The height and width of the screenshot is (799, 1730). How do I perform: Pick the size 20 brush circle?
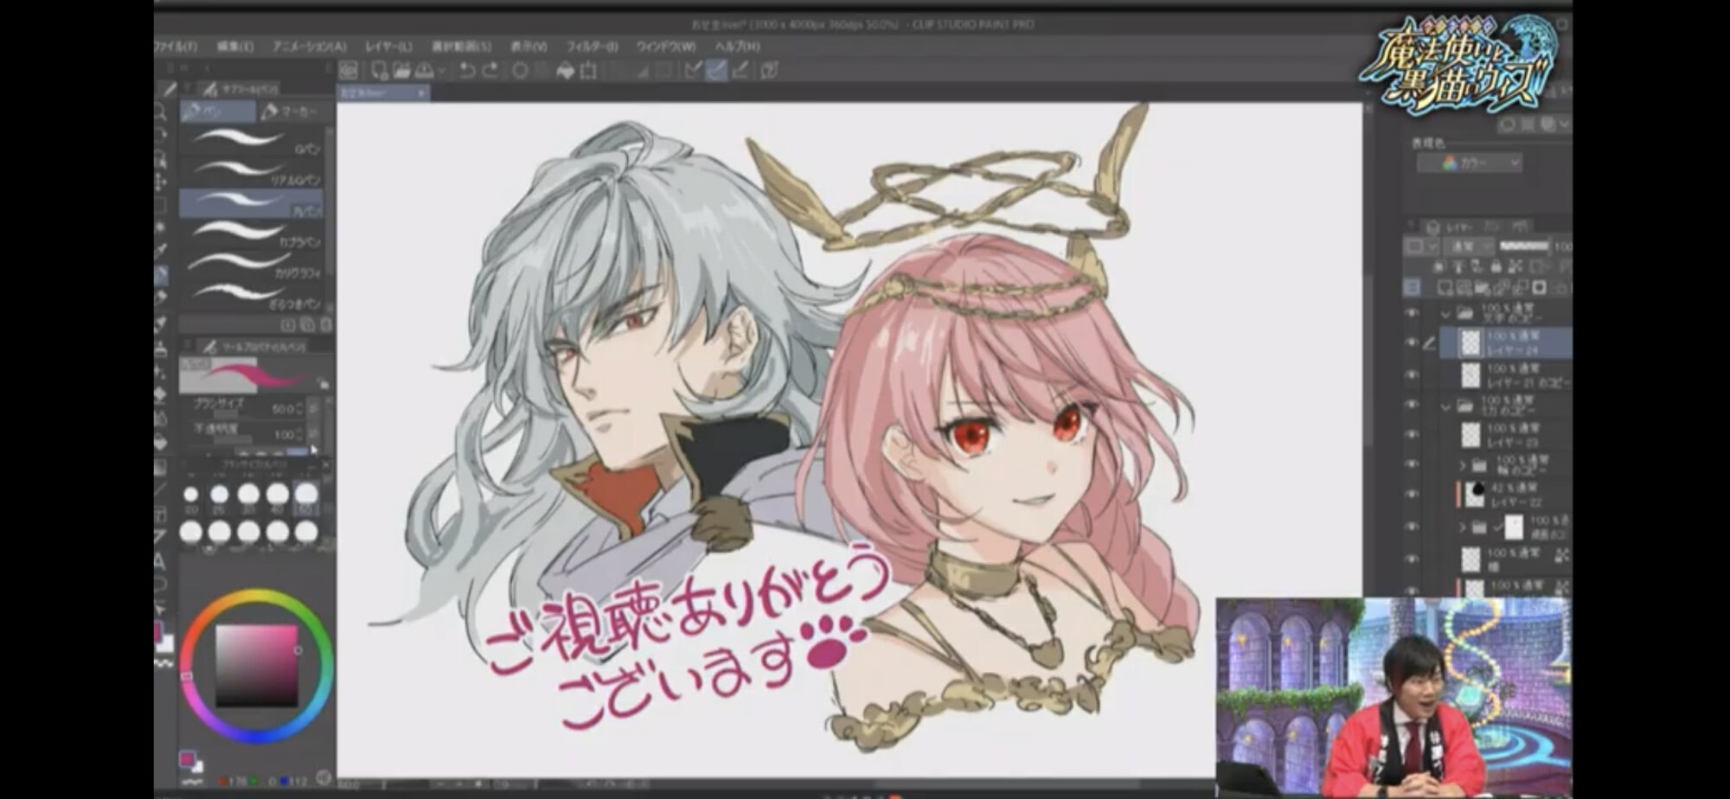[190, 495]
